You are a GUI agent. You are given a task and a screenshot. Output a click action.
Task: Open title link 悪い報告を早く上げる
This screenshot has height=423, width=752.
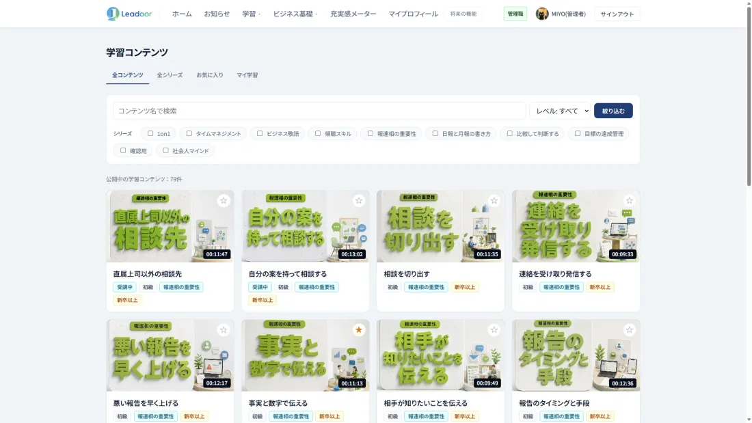pyautogui.click(x=146, y=403)
